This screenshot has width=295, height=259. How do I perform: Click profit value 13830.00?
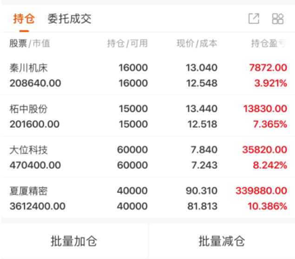265,109
